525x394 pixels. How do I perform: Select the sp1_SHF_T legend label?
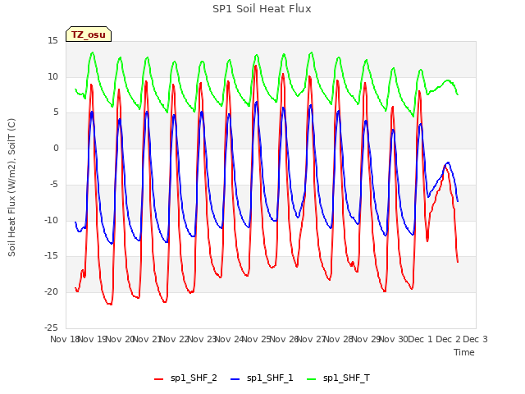pyautogui.click(x=346, y=378)
